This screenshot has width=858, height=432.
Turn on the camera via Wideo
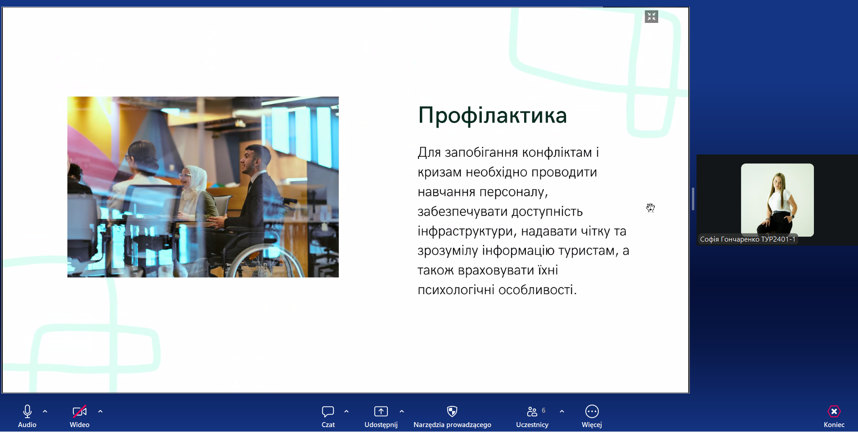click(79, 416)
